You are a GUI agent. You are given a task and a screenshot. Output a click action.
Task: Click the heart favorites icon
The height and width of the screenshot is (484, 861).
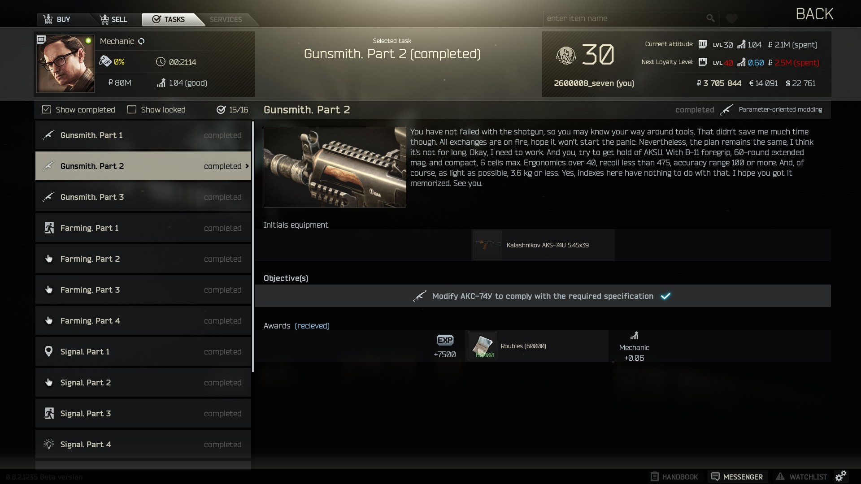[x=732, y=19]
